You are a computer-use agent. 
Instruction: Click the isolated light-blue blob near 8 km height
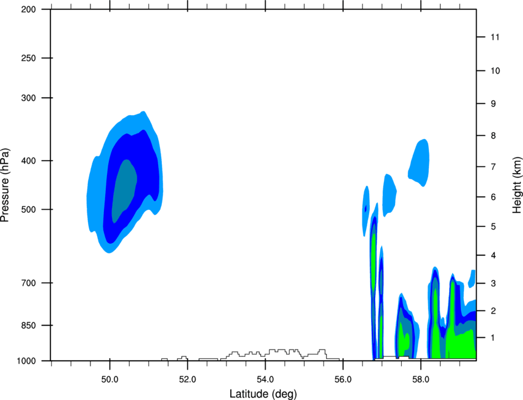tap(419, 162)
